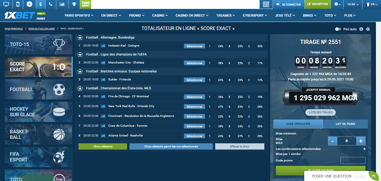Click the dollar payments icon
This screenshot has width=381, height=181.
[40, 4]
